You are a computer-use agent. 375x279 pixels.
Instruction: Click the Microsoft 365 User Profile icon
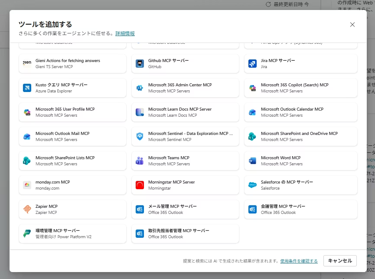coord(27,112)
